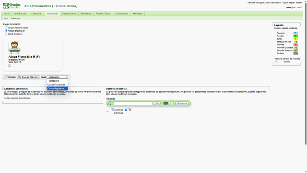
Task: Click the 'Alicea Flores Mia M (F)' name
Action: coord(24,57)
